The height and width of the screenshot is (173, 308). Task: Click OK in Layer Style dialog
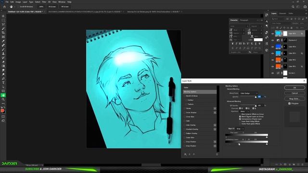pos(295,87)
